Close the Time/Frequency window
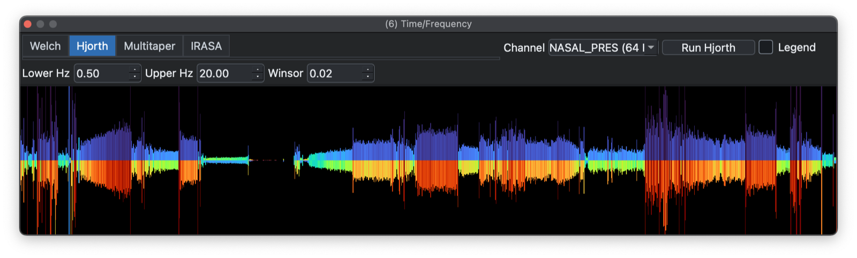 (x=28, y=24)
